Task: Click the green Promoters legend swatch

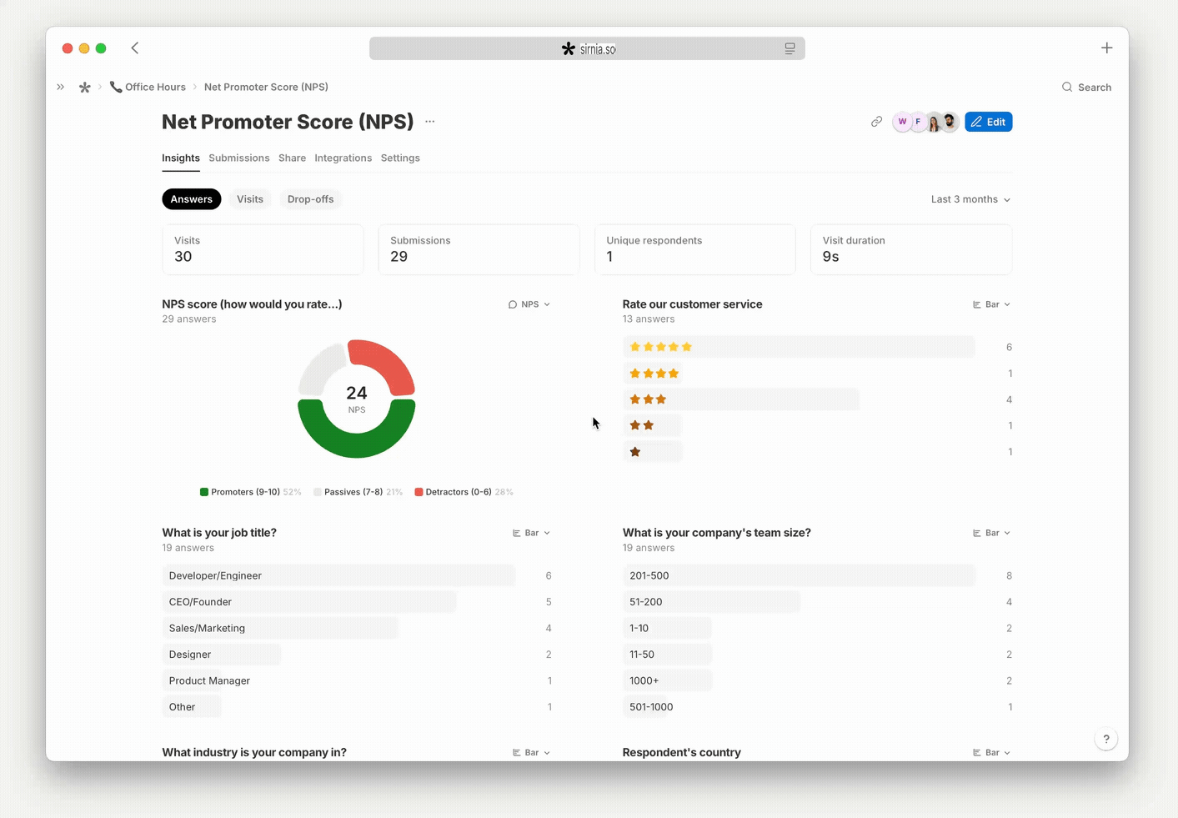Action: (x=204, y=492)
